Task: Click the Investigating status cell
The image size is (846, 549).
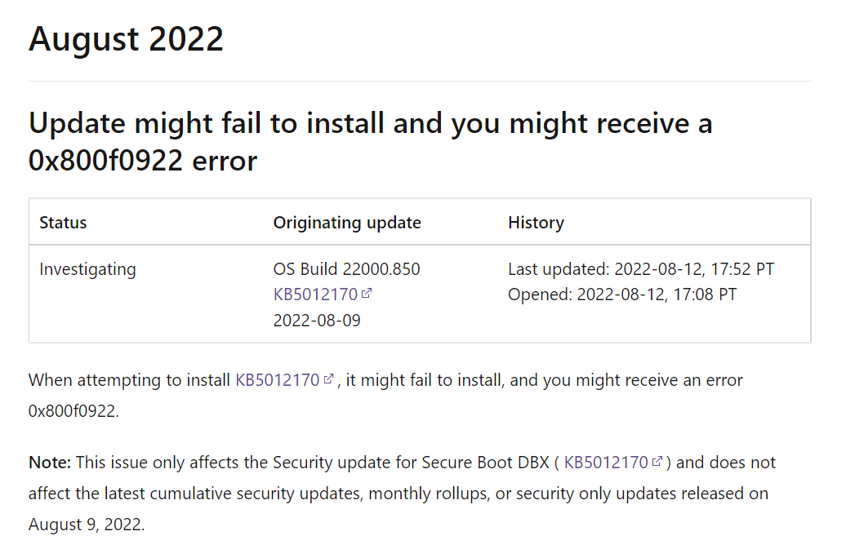Action: pyautogui.click(x=87, y=269)
